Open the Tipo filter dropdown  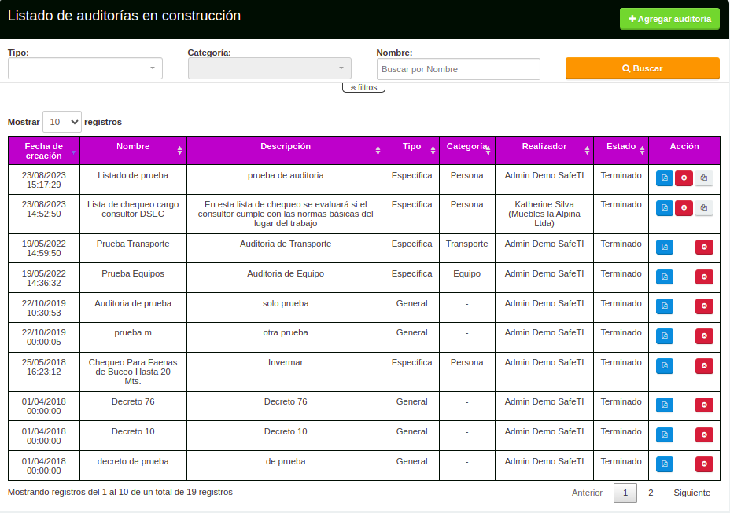click(85, 69)
